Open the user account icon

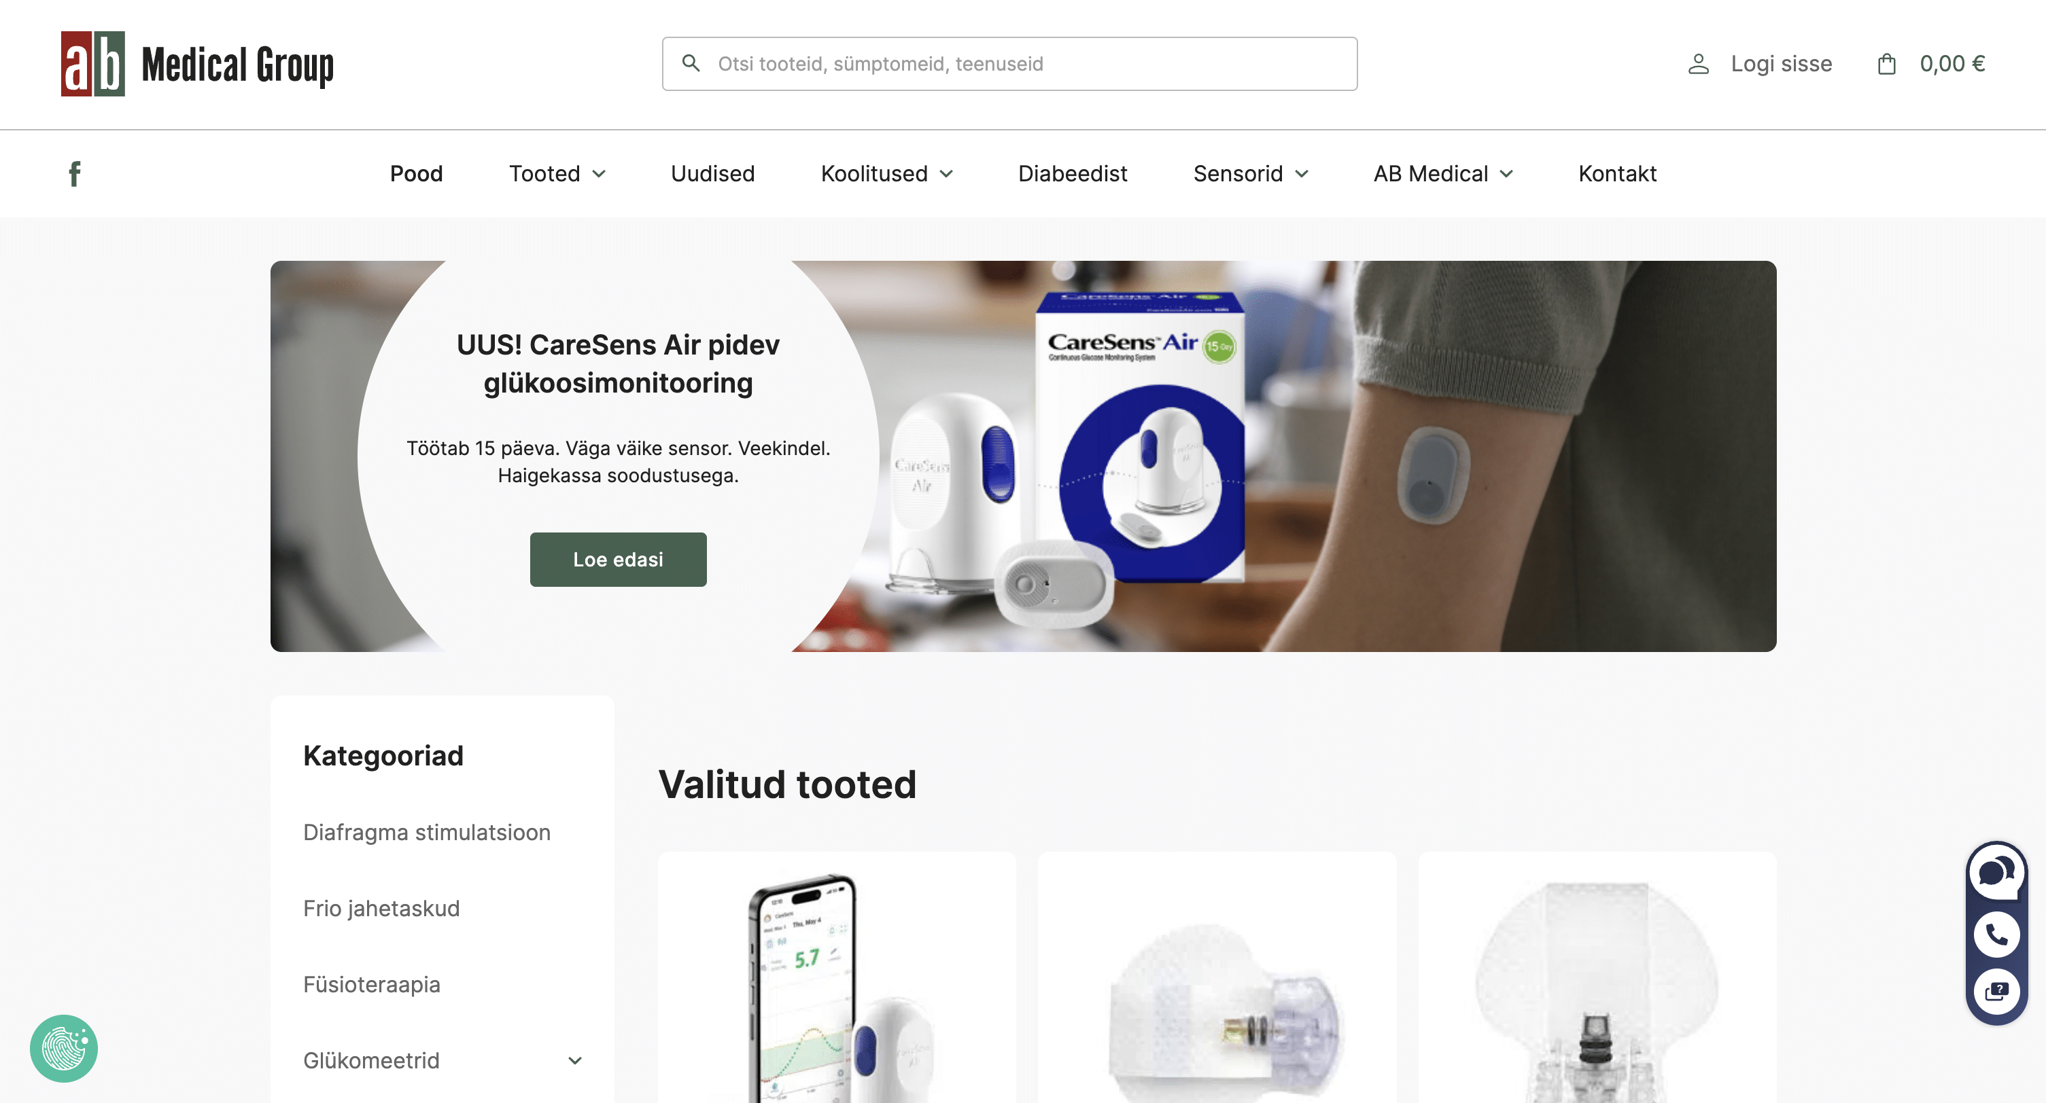tap(1698, 63)
